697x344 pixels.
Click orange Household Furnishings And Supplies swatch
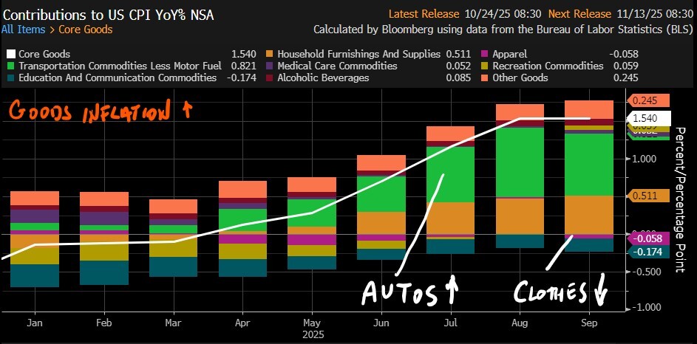271,54
